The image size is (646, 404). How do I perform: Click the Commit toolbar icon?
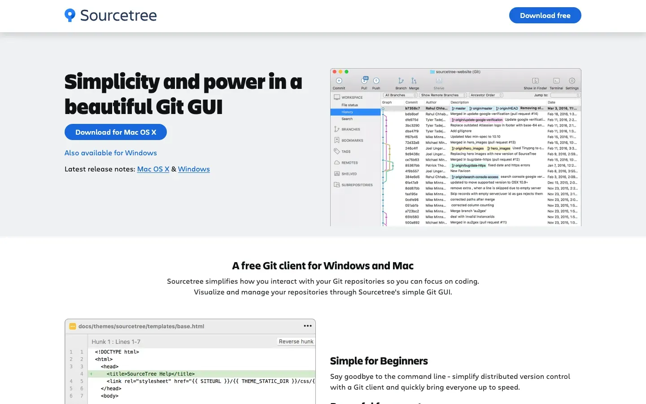click(x=339, y=81)
